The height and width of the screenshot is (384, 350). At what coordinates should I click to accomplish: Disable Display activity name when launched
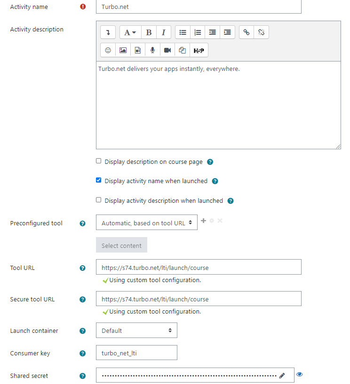[x=98, y=180]
